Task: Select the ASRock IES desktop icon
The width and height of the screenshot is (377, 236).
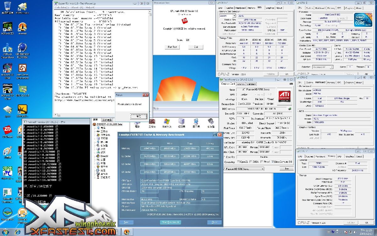Action: 7,28
